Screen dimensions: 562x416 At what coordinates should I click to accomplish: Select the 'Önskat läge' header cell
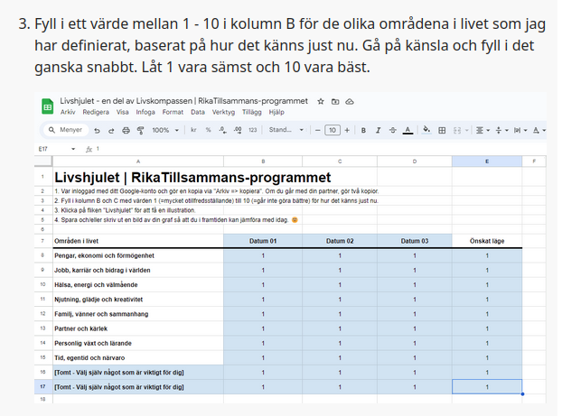point(487,241)
